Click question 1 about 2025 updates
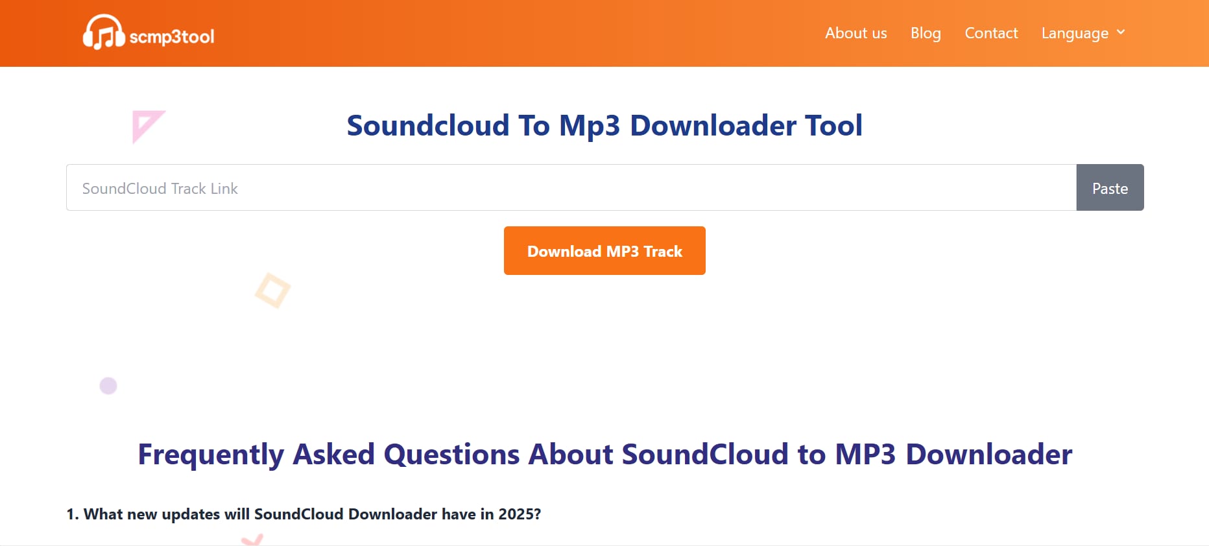The height and width of the screenshot is (546, 1209). click(x=304, y=514)
